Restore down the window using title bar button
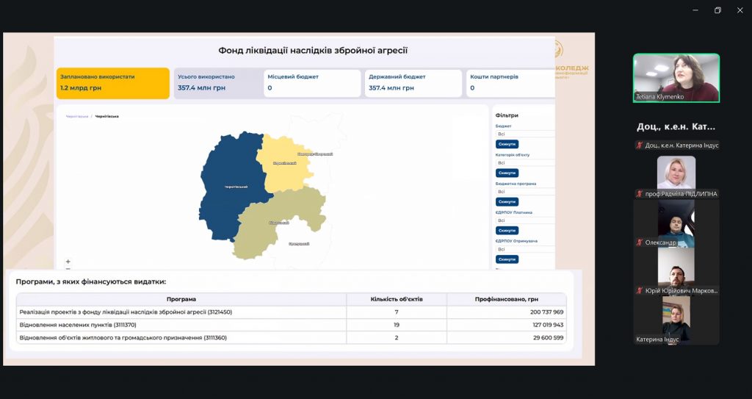 (x=717, y=10)
